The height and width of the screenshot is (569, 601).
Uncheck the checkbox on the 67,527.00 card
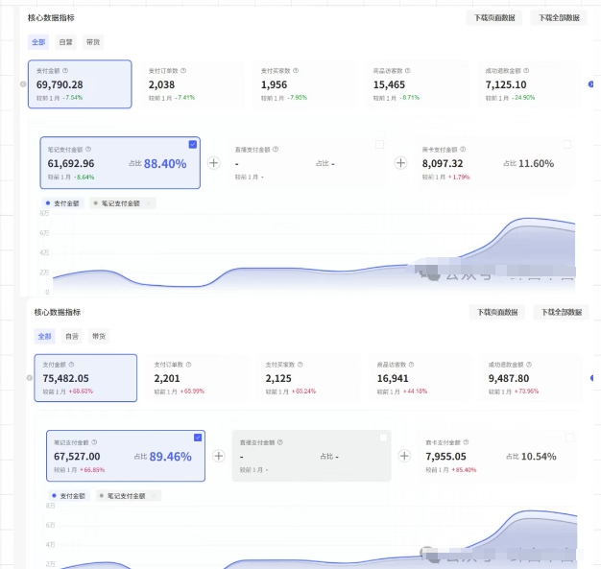[x=198, y=438]
